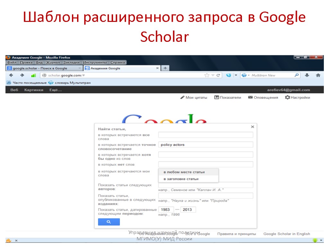
Task: Open the Часто посещаемые bookmarks folder
Action: click(x=27, y=83)
